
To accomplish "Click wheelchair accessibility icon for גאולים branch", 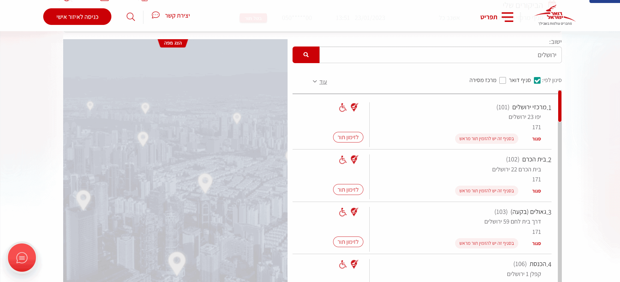I will (343, 212).
